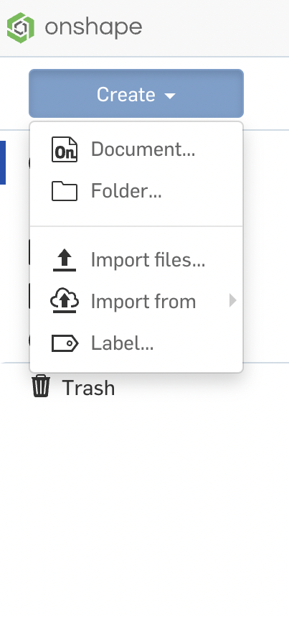
Task: Click the blue Create button
Action: [x=136, y=93]
